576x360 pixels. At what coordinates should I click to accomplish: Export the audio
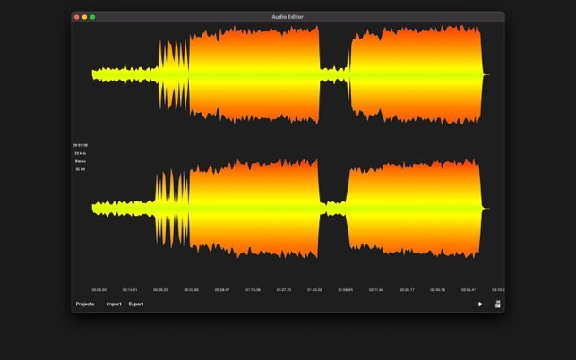point(136,304)
